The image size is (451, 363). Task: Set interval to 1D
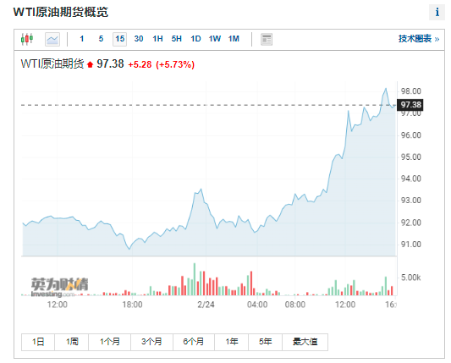pyautogui.click(x=195, y=39)
